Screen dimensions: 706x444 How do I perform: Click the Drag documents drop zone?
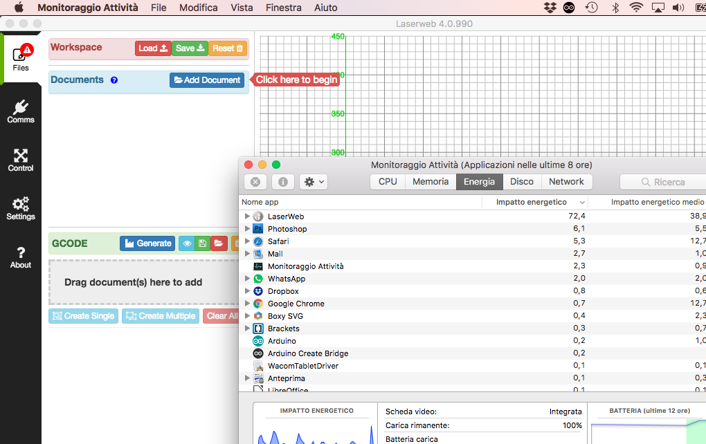point(144,282)
